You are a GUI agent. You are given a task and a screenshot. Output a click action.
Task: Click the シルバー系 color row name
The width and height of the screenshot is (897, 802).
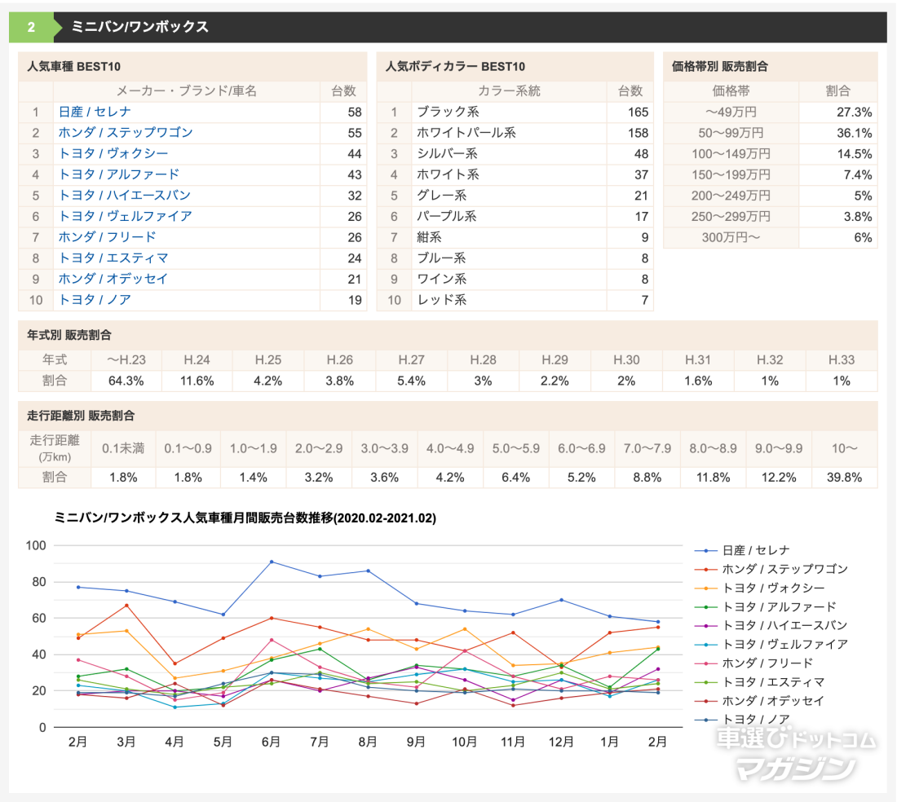(447, 154)
